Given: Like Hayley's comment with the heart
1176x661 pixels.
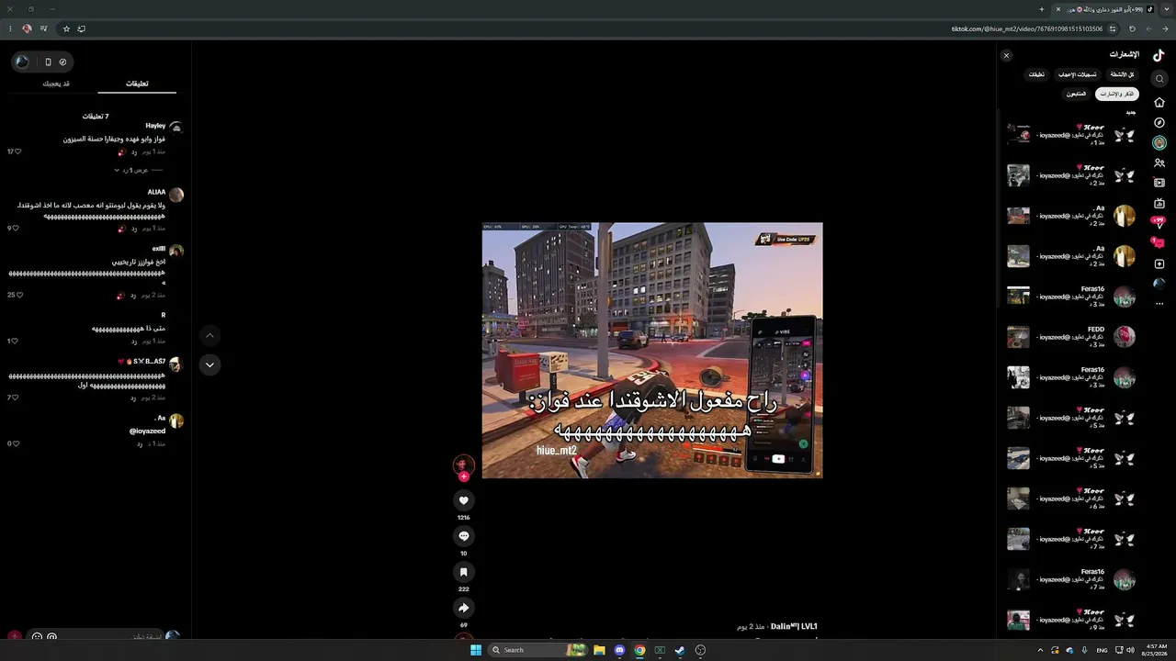Looking at the screenshot, I should pyautogui.click(x=17, y=151).
